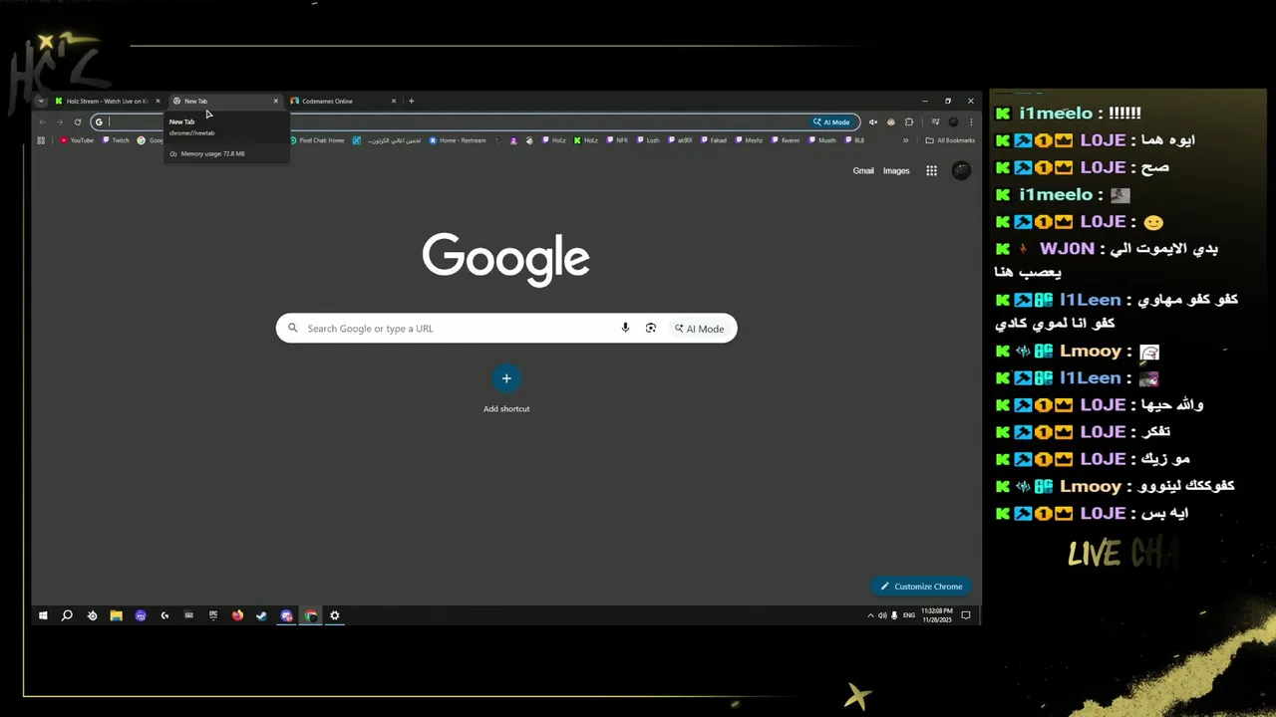Open the Meshz bookmark
Viewport: 1276px width, 717px height.
pos(748,140)
